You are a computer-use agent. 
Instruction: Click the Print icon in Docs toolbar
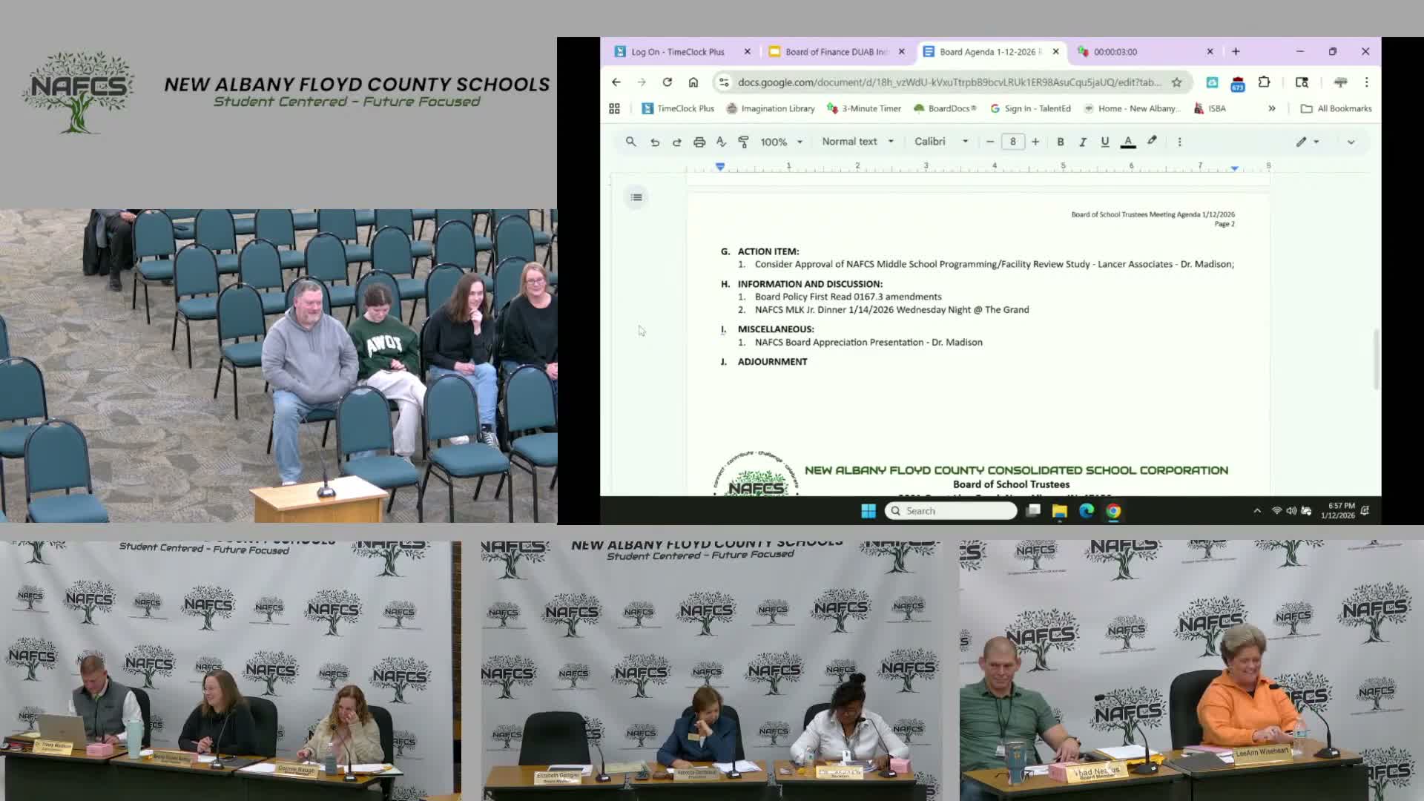[x=699, y=142]
